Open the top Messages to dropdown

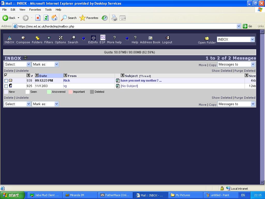tap(236, 64)
